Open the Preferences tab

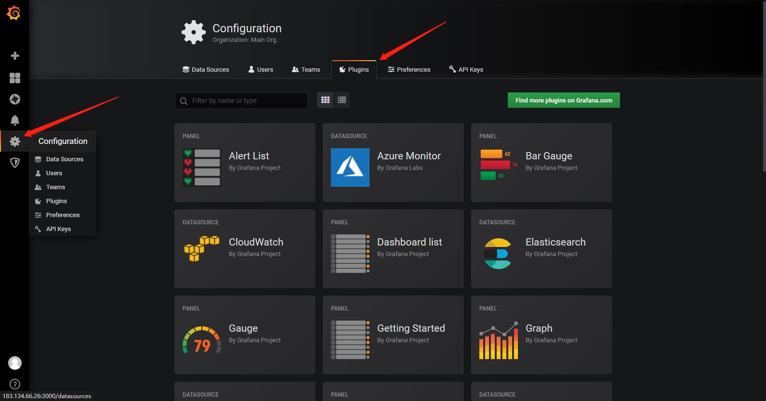409,70
